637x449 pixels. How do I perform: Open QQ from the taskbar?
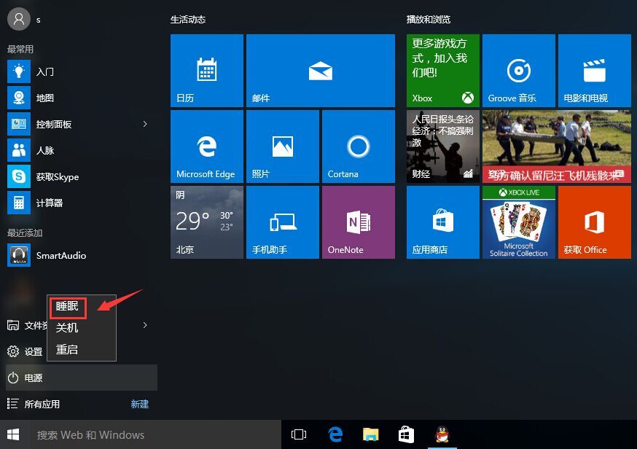point(441,434)
